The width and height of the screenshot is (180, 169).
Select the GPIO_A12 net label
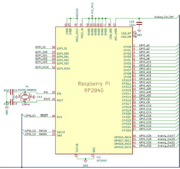pyautogui.click(x=145, y=65)
